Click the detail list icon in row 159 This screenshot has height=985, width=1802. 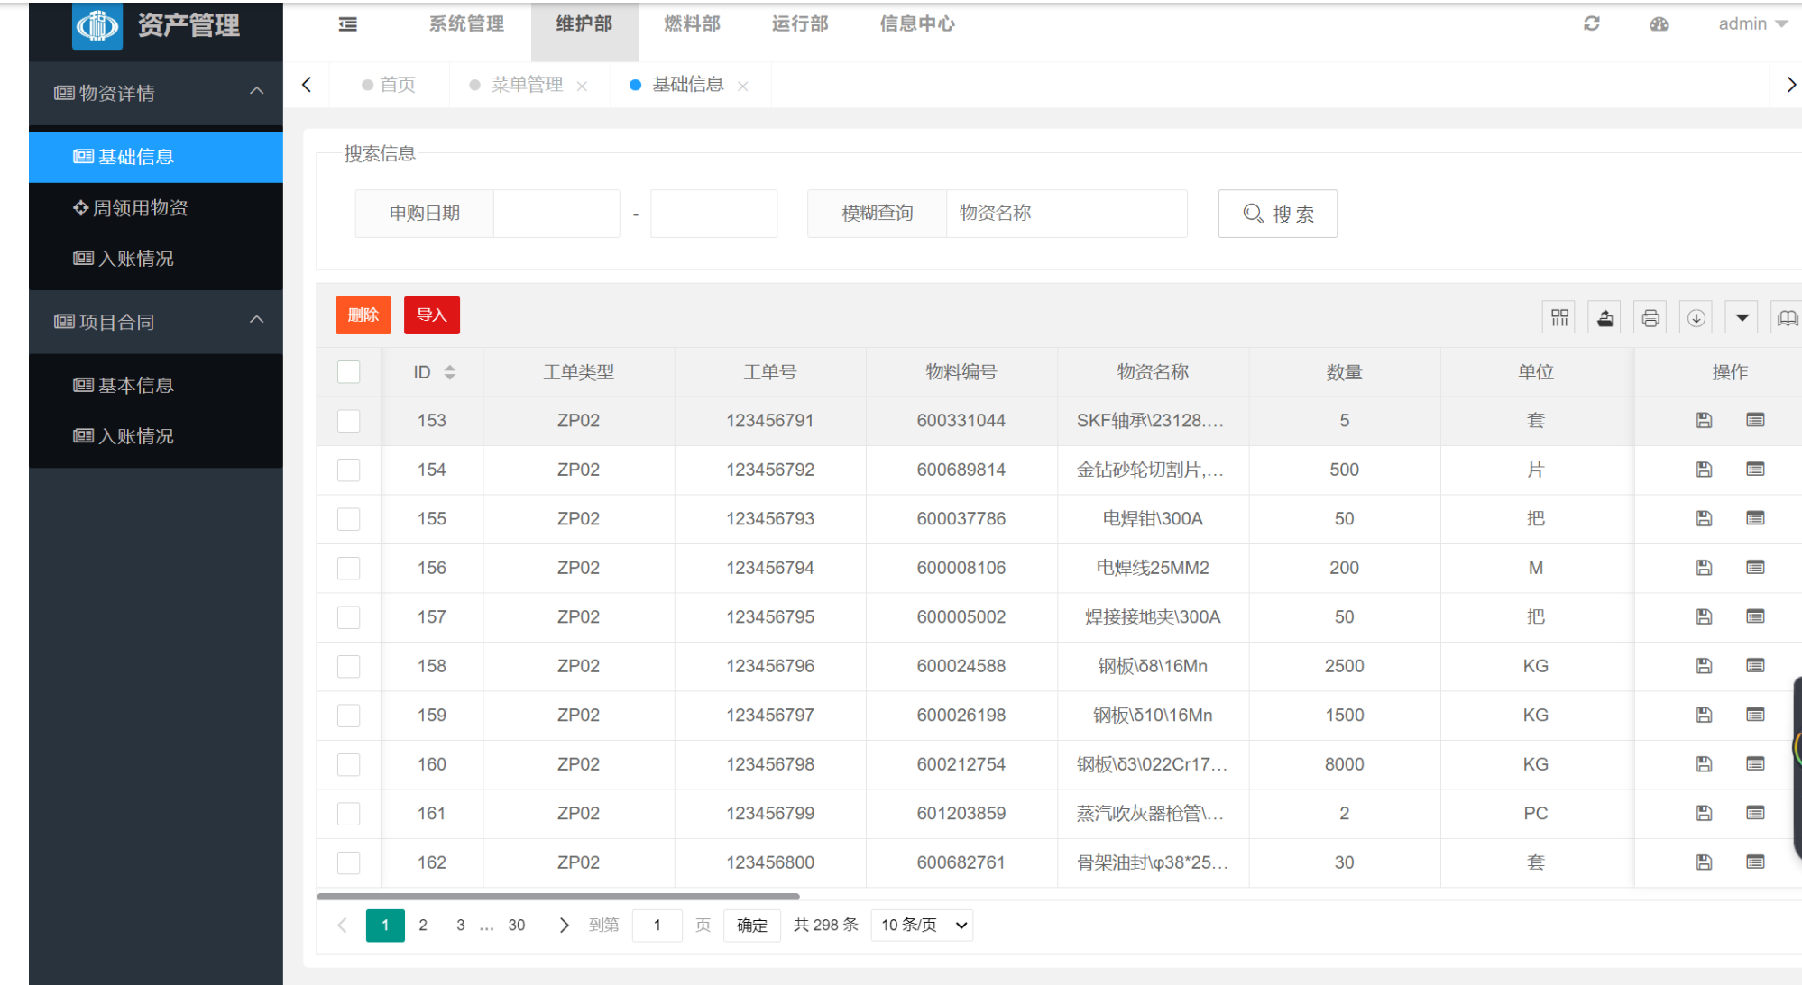[x=1755, y=715]
